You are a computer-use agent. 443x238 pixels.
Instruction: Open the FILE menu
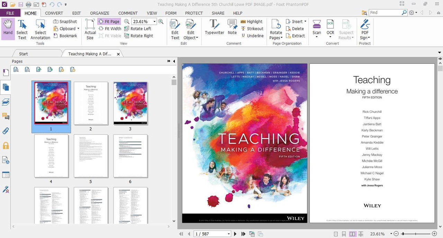coord(10,13)
